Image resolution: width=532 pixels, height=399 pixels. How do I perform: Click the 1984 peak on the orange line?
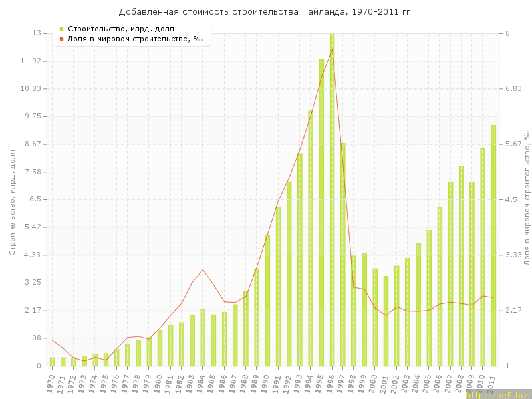(203, 269)
